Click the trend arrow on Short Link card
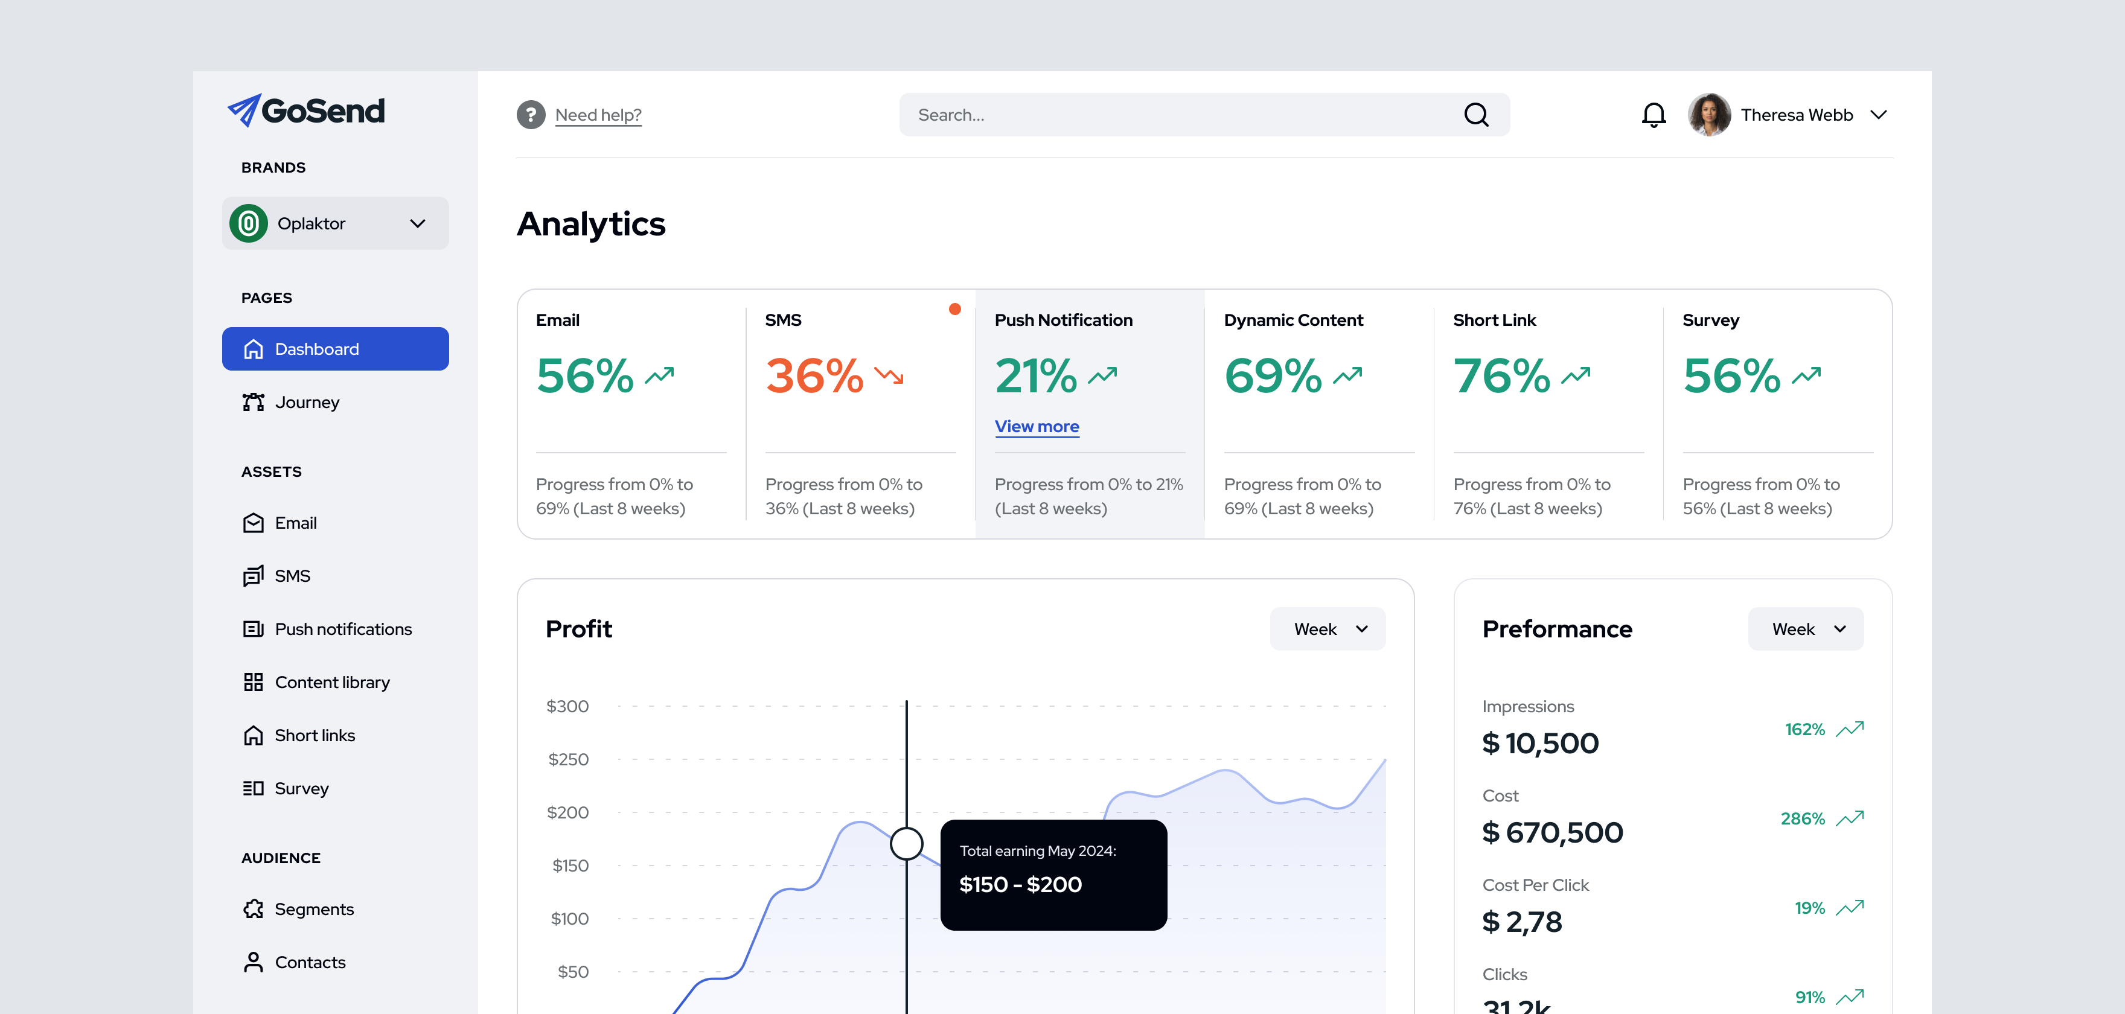This screenshot has height=1014, width=2125. 1576,376
